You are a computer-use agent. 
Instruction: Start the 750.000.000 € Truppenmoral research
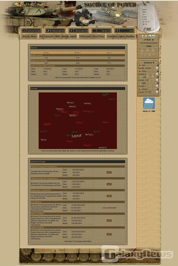pyautogui.click(x=109, y=196)
